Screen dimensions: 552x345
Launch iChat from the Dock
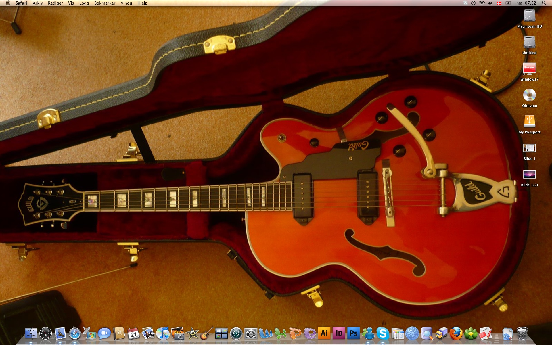(x=104, y=333)
